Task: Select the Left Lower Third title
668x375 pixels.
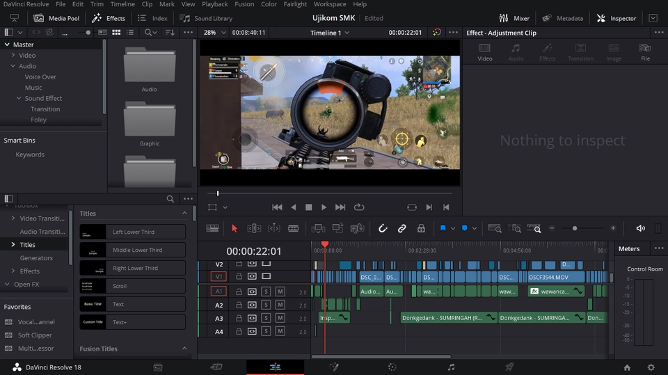Action: pyautogui.click(x=132, y=232)
